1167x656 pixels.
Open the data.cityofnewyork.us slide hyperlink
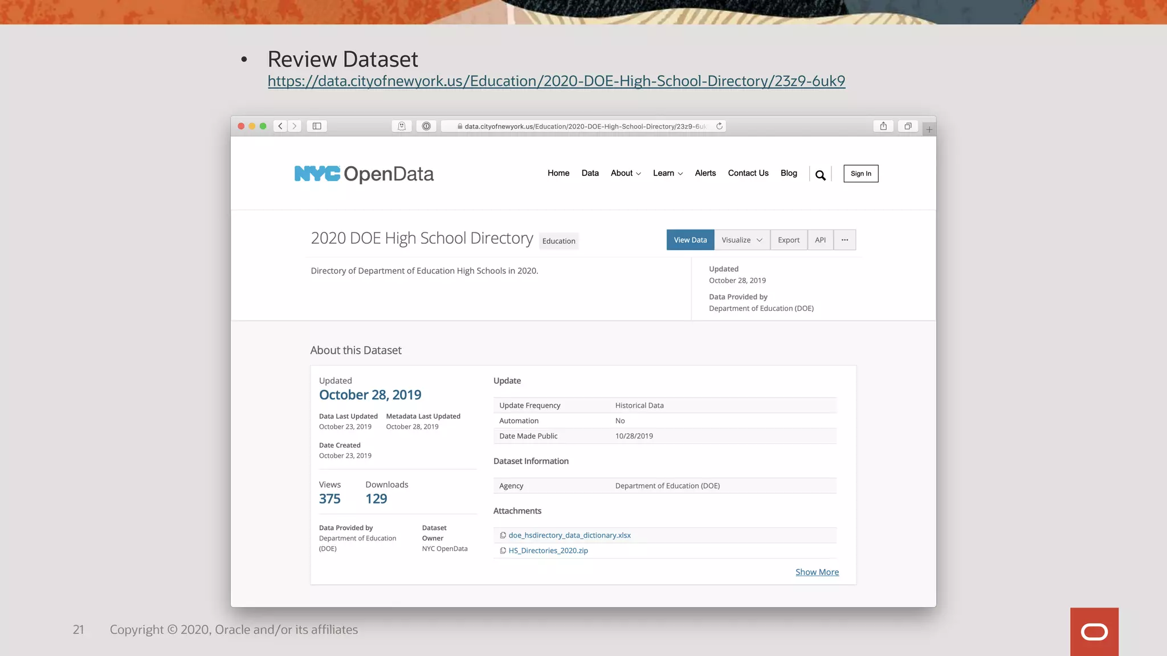point(556,81)
